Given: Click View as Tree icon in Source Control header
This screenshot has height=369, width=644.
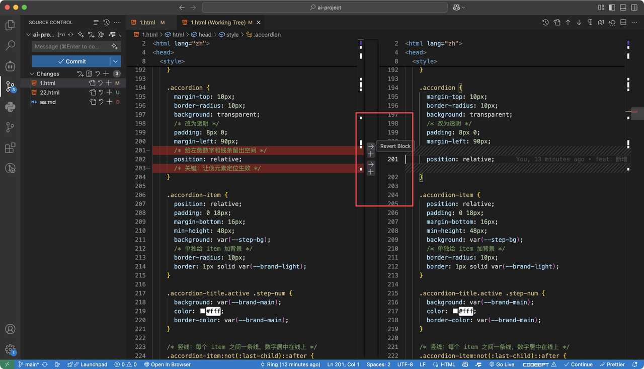Looking at the screenshot, I should pyautogui.click(x=96, y=22).
